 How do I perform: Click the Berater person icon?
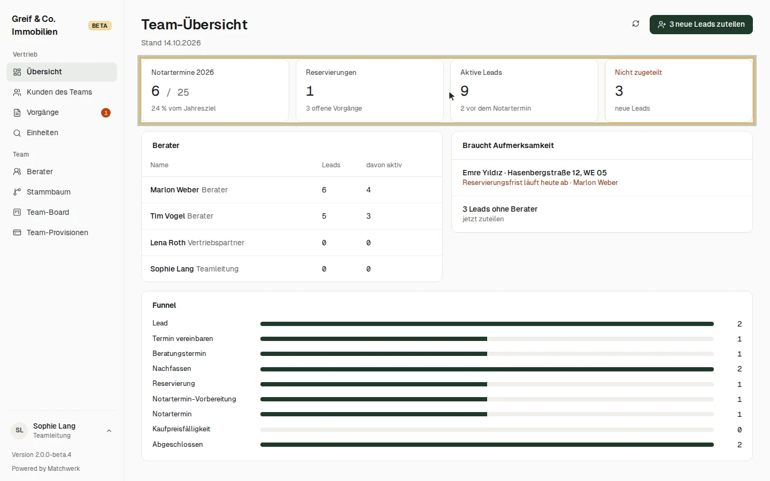[x=17, y=172]
